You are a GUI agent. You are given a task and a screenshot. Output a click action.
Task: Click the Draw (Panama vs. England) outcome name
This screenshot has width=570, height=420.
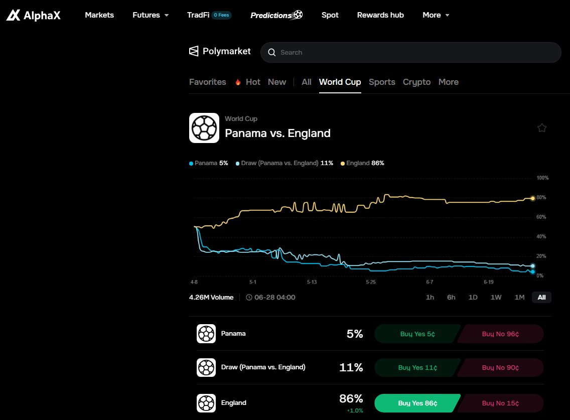[x=263, y=367]
